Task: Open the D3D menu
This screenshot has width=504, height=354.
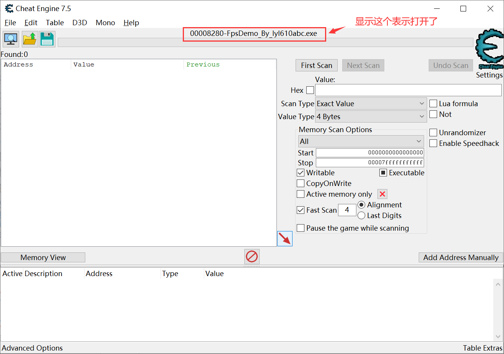Action: (80, 23)
